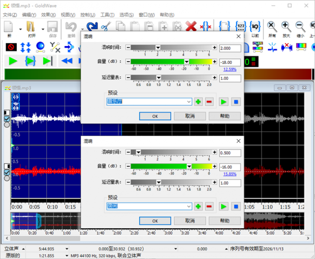315x259 pixels.
Task: Toggle the white left channel checkbox
Action: 7,119
